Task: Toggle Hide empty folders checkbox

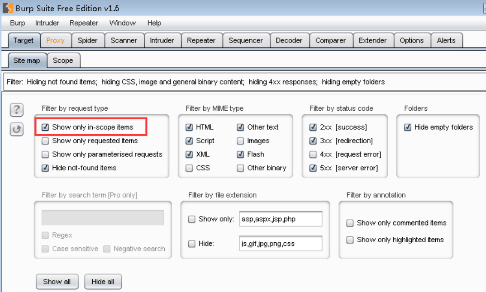Action: 408,127
